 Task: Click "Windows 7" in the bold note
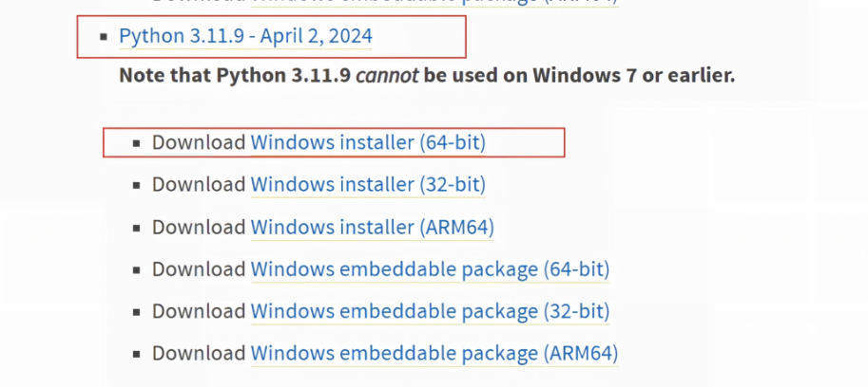point(585,75)
